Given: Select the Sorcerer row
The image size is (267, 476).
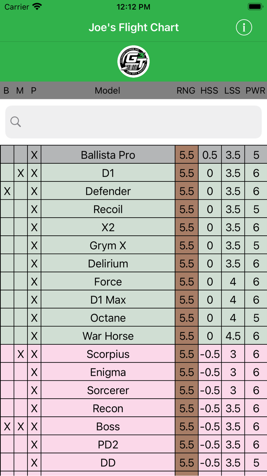Looking at the screenshot, I should point(108,390).
